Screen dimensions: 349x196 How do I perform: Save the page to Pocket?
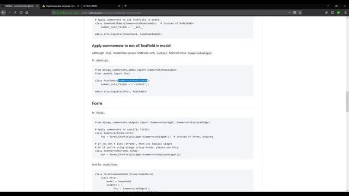pos(294,13)
